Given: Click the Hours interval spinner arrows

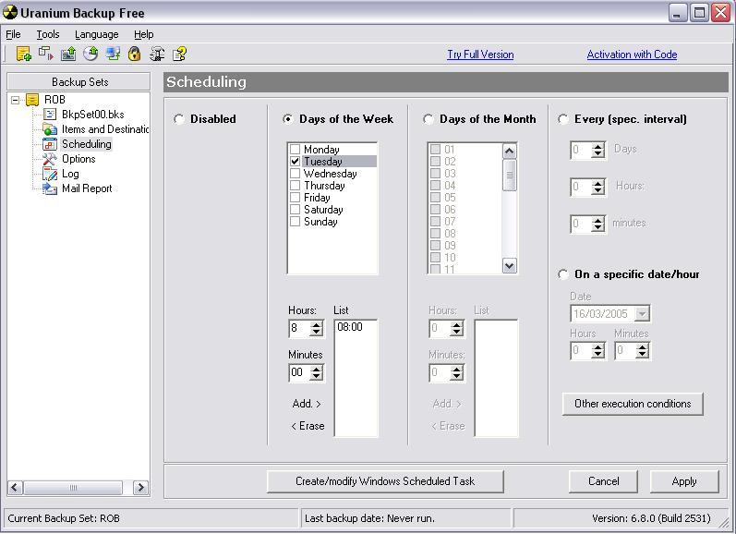Looking at the screenshot, I should click(597, 188).
